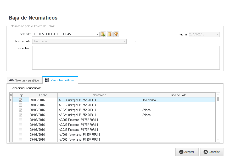Viewport: 230px width, 162px height.
Task: Open the Empleado dropdown list
Action: [98, 34]
